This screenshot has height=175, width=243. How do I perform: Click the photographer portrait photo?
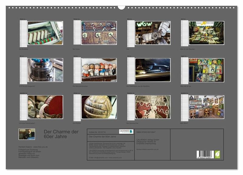27,134
